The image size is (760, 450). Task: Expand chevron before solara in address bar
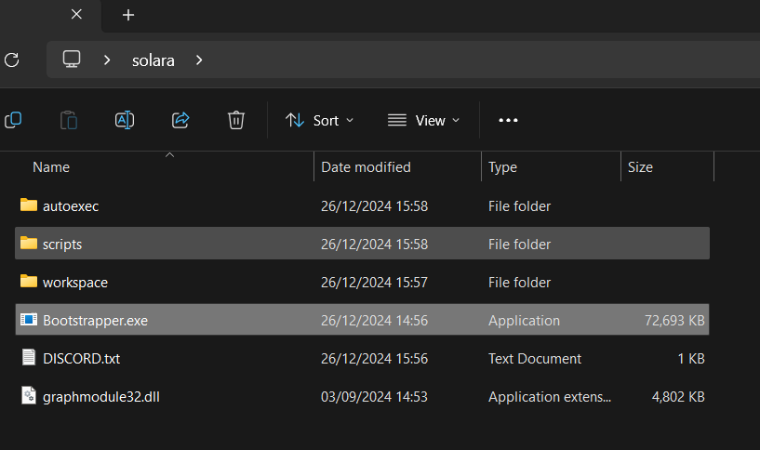[108, 60]
